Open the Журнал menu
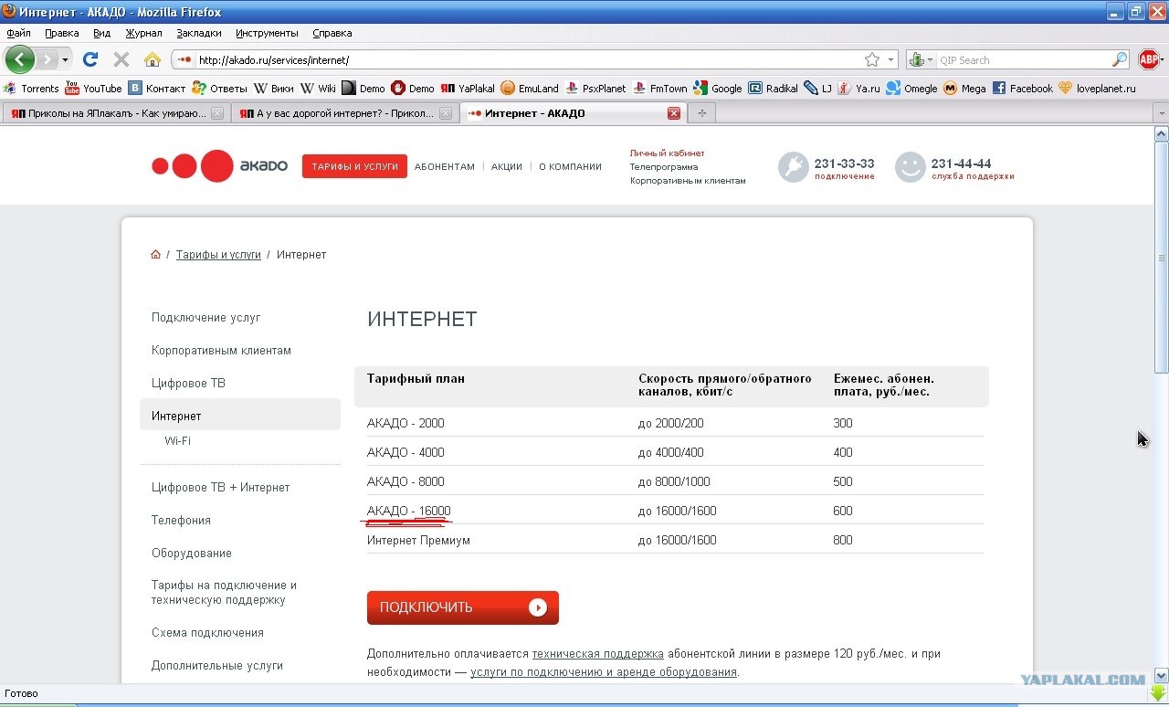The width and height of the screenshot is (1169, 707). point(143,33)
